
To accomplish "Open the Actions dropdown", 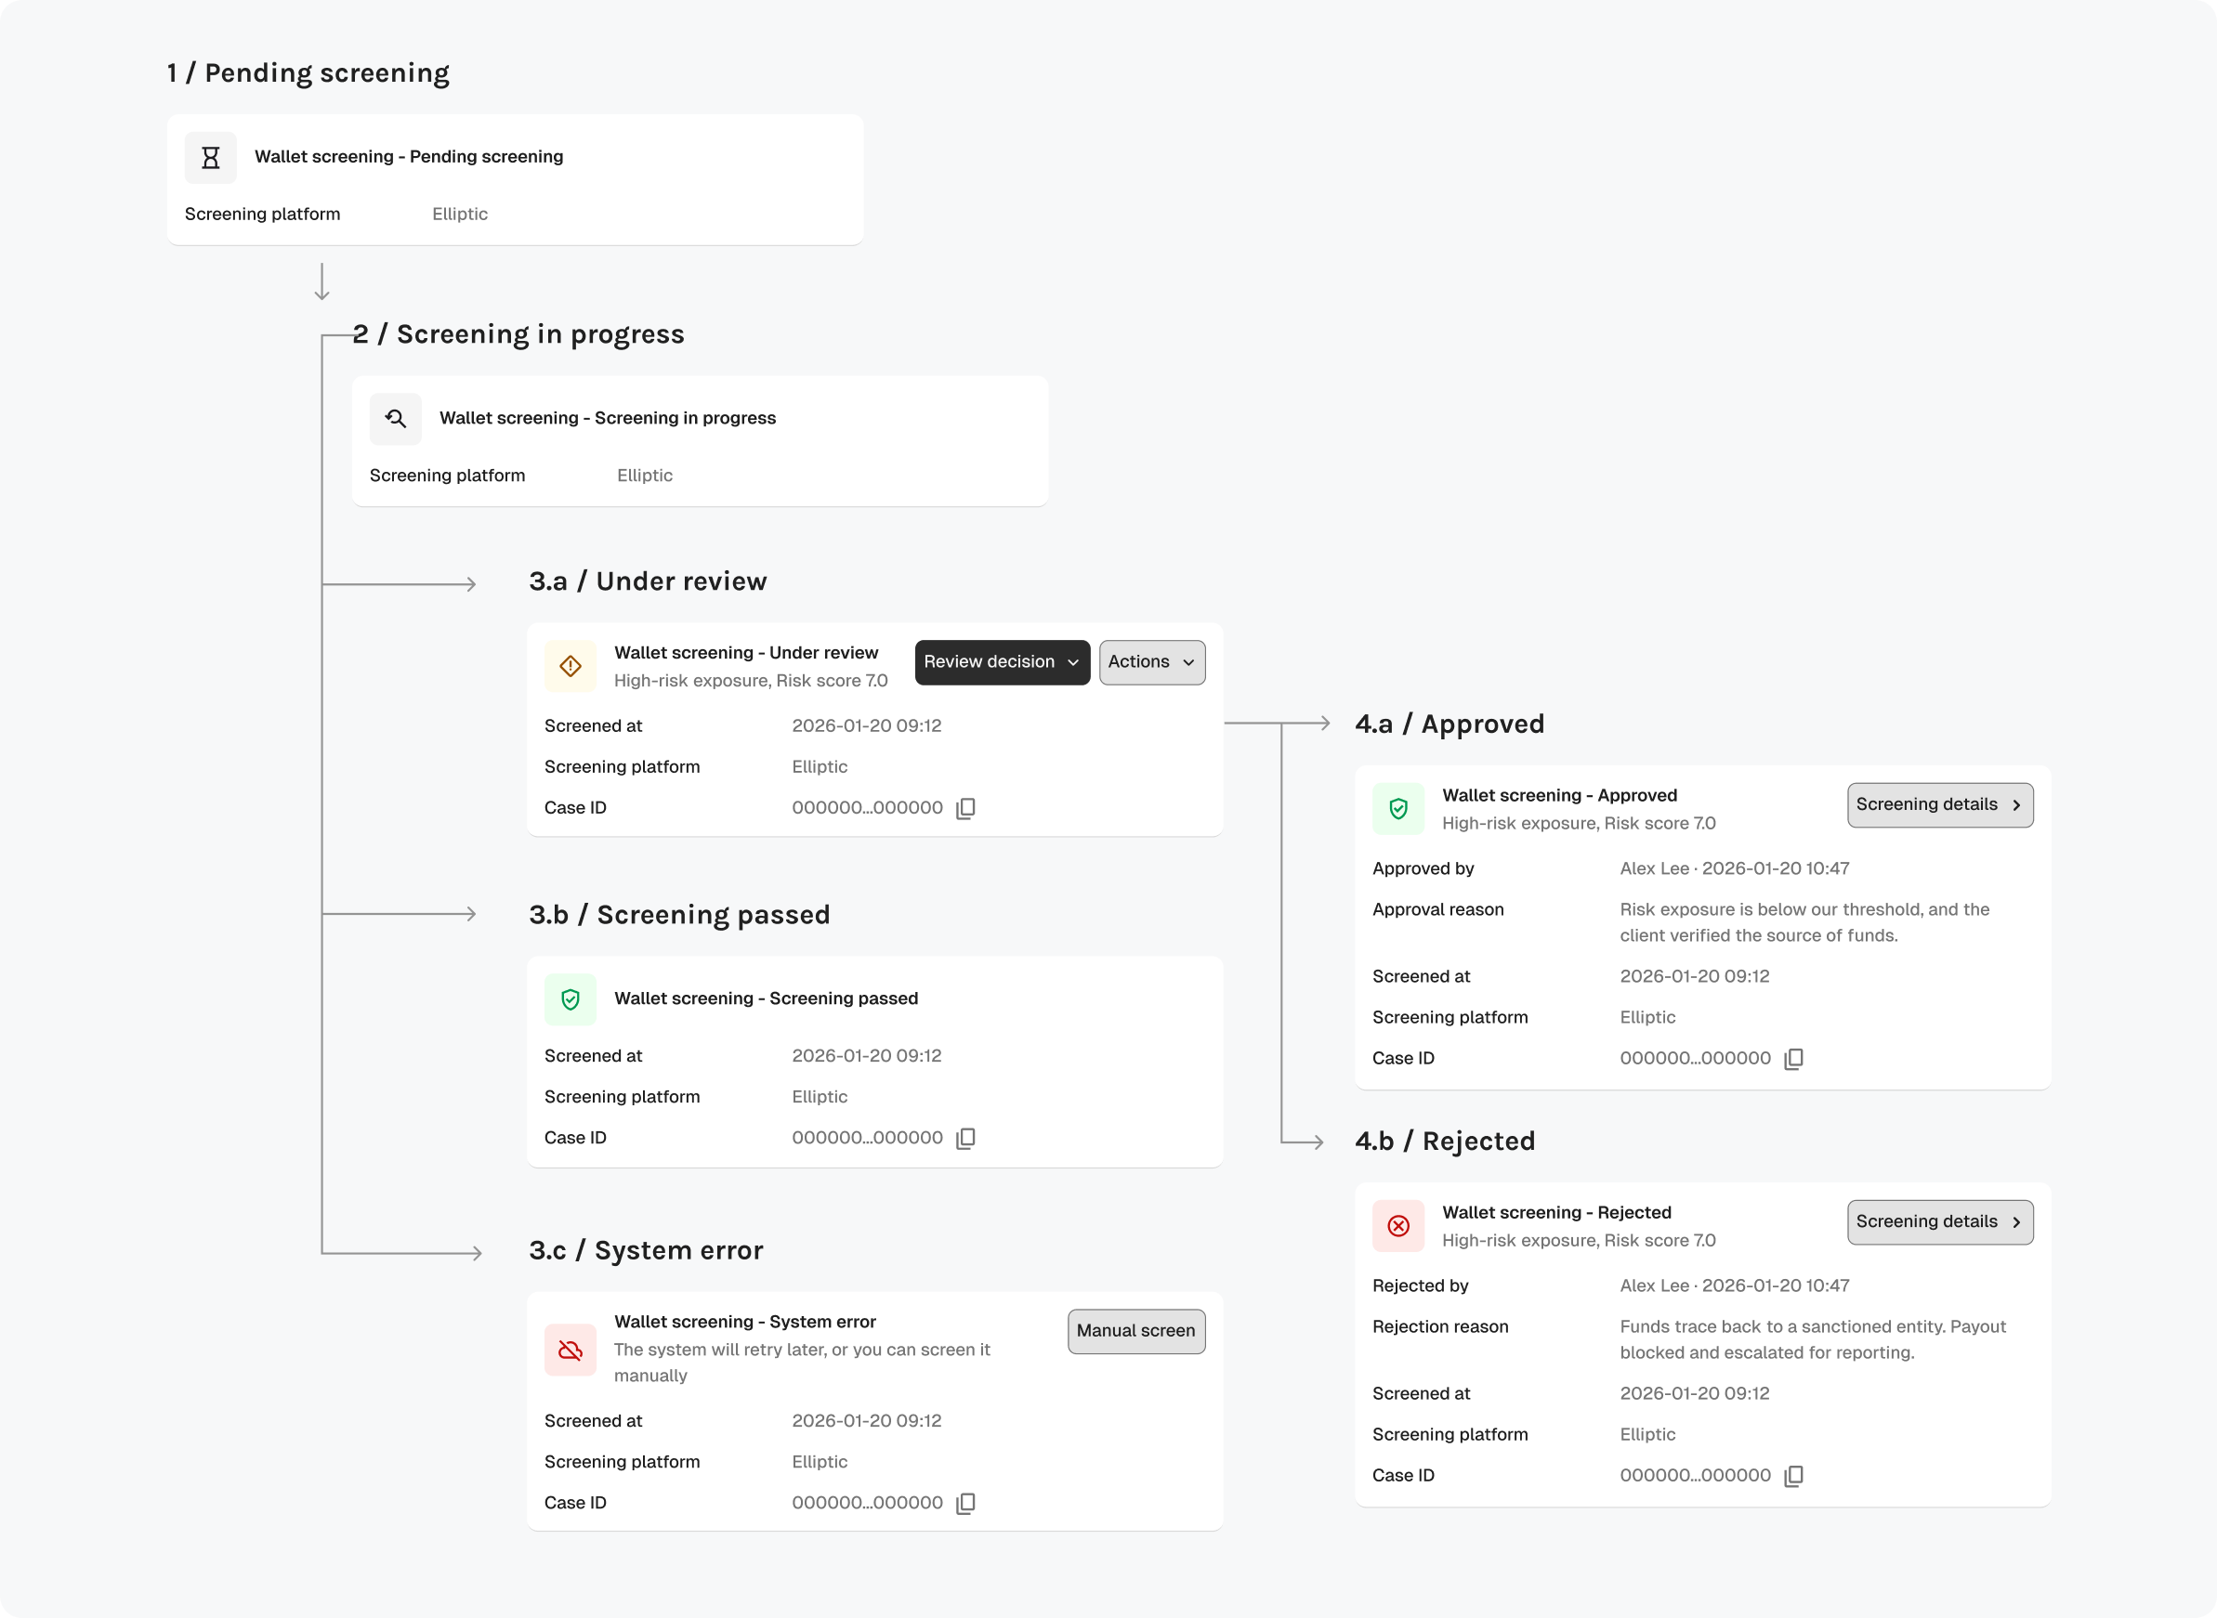I will tap(1152, 663).
